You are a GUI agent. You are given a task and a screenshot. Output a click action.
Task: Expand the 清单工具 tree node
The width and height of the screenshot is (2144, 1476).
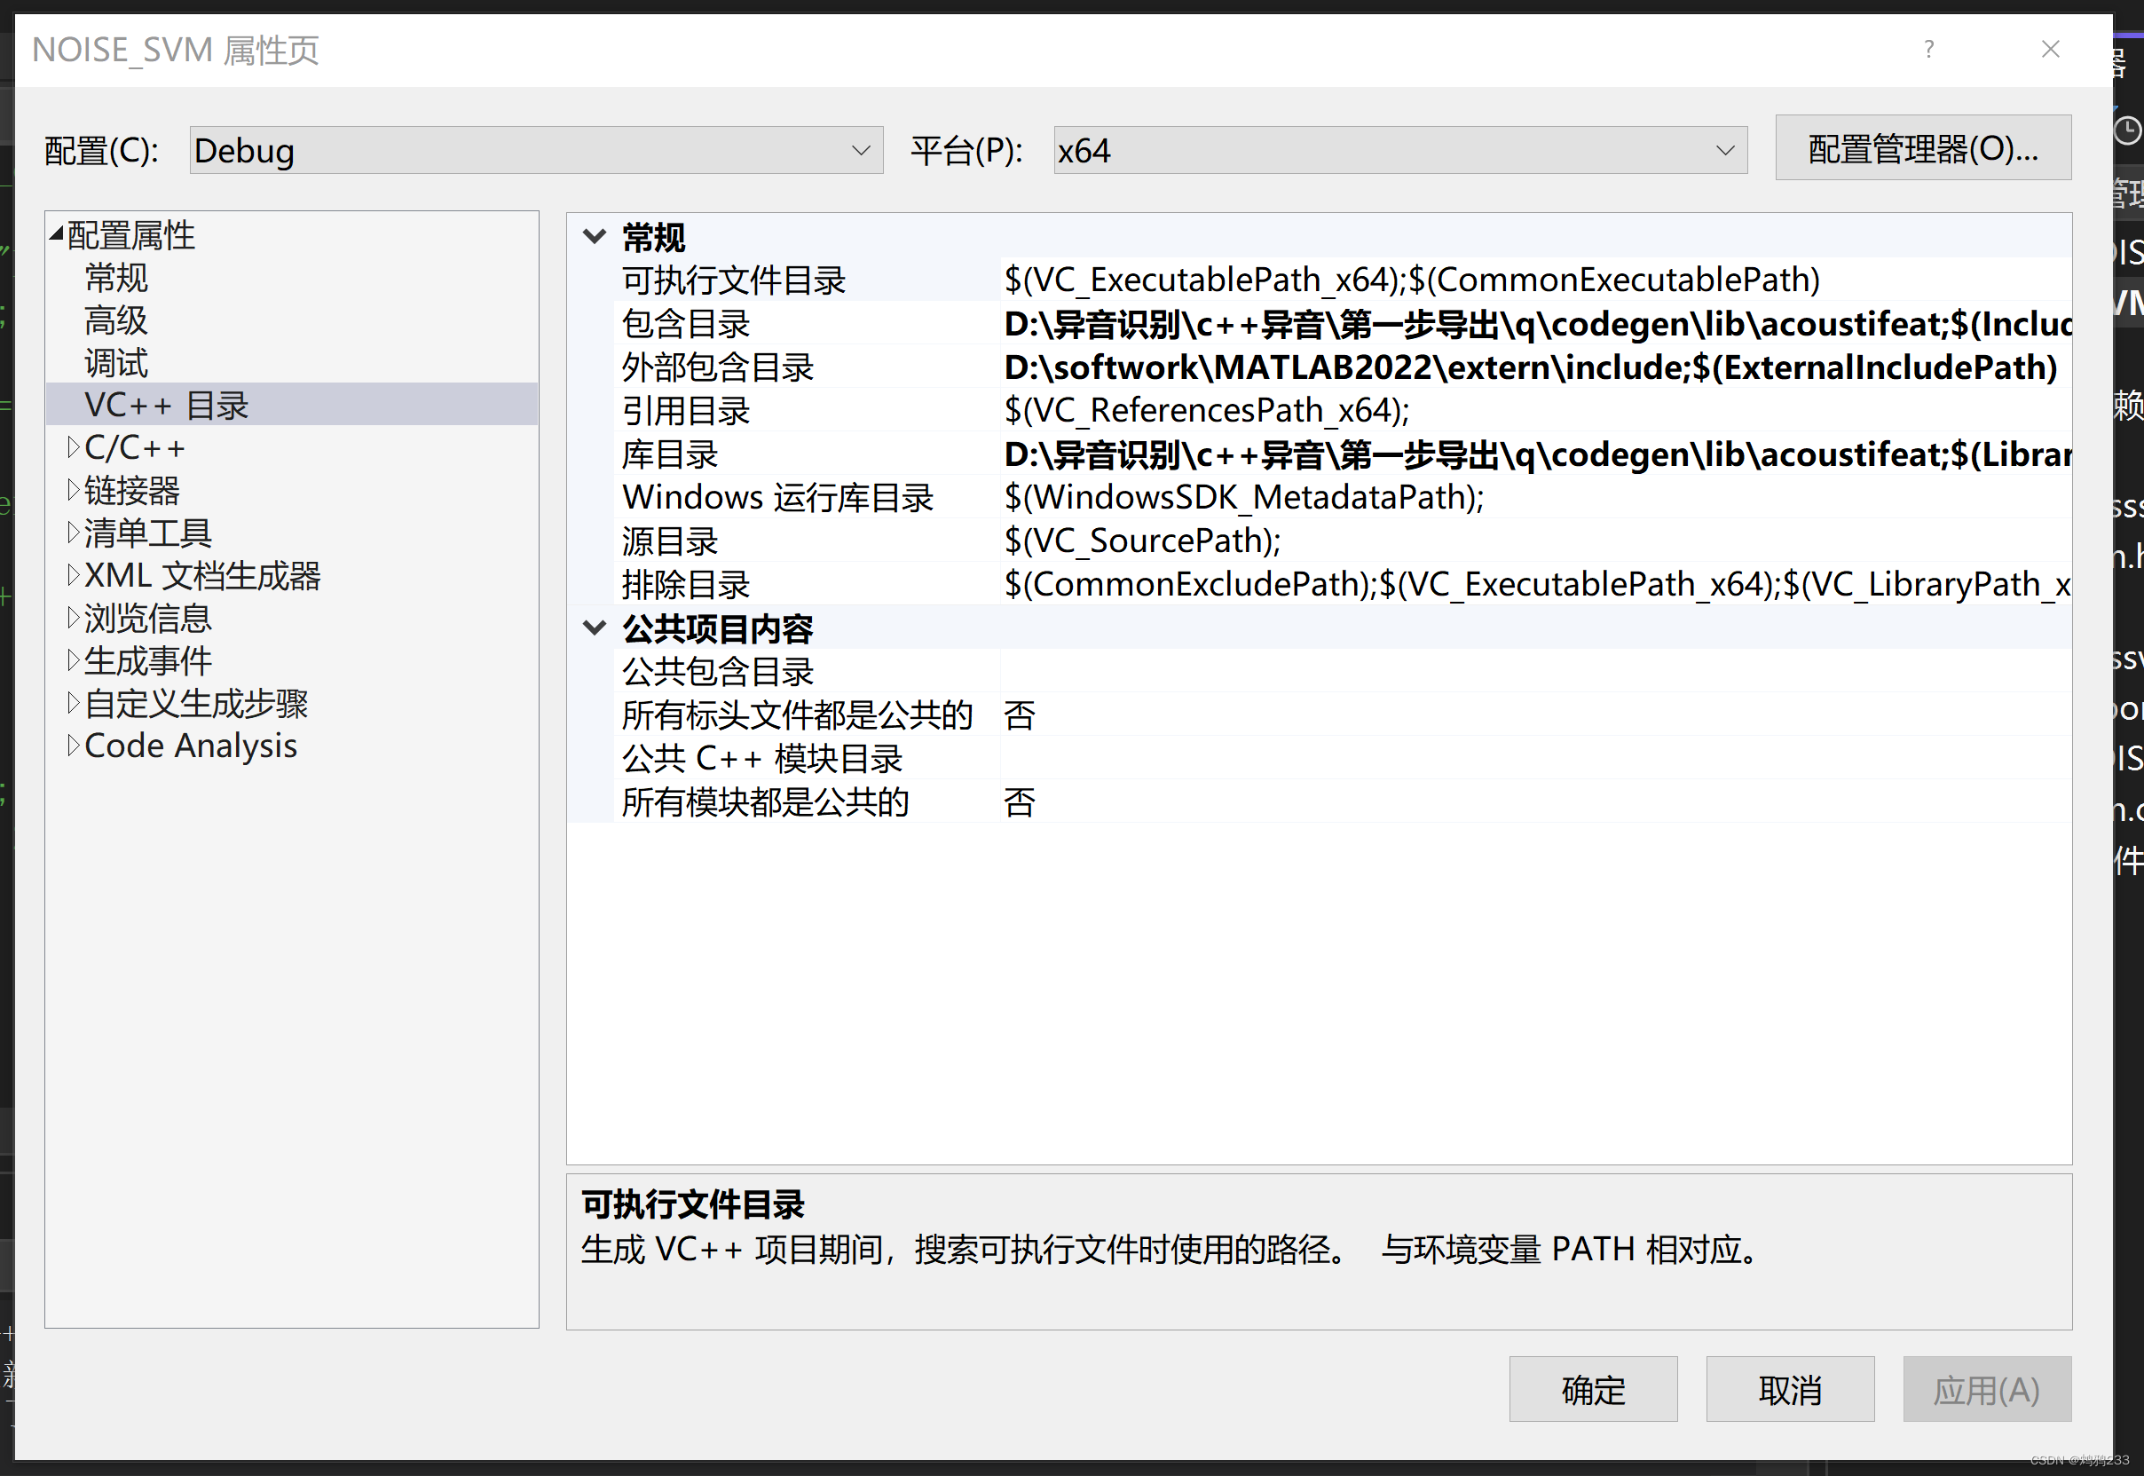pos(73,533)
